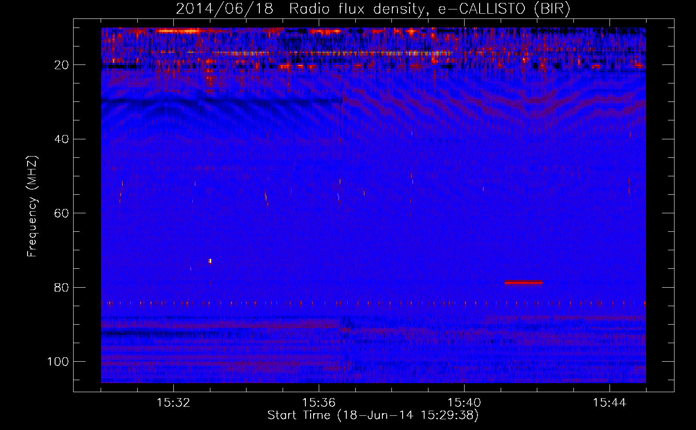Click the bright yellow spot near 73 MHz
Image resolution: width=696 pixels, height=430 pixels.
coord(210,261)
